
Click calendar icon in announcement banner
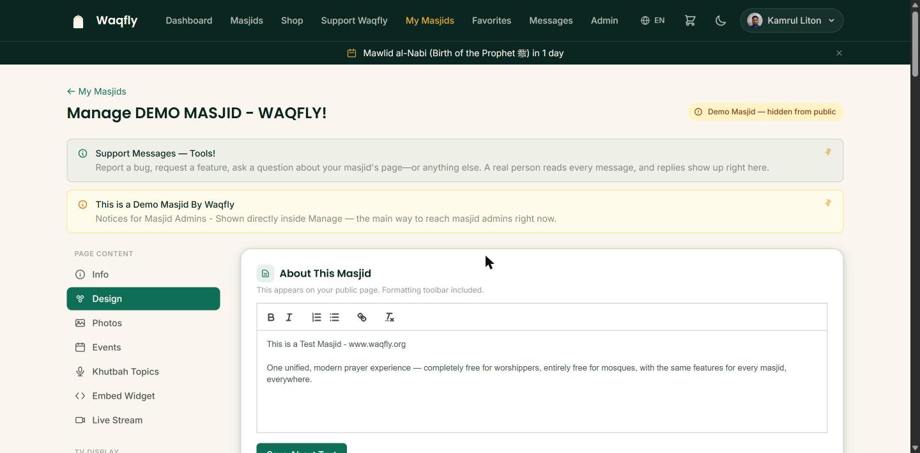tap(351, 53)
